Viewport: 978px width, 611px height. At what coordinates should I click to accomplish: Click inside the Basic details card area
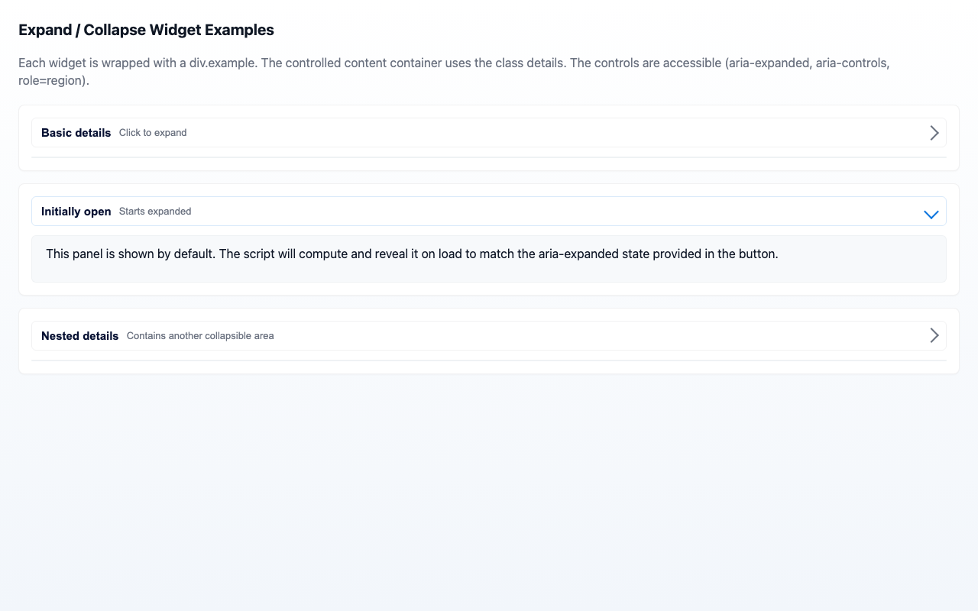pyautogui.click(x=489, y=157)
